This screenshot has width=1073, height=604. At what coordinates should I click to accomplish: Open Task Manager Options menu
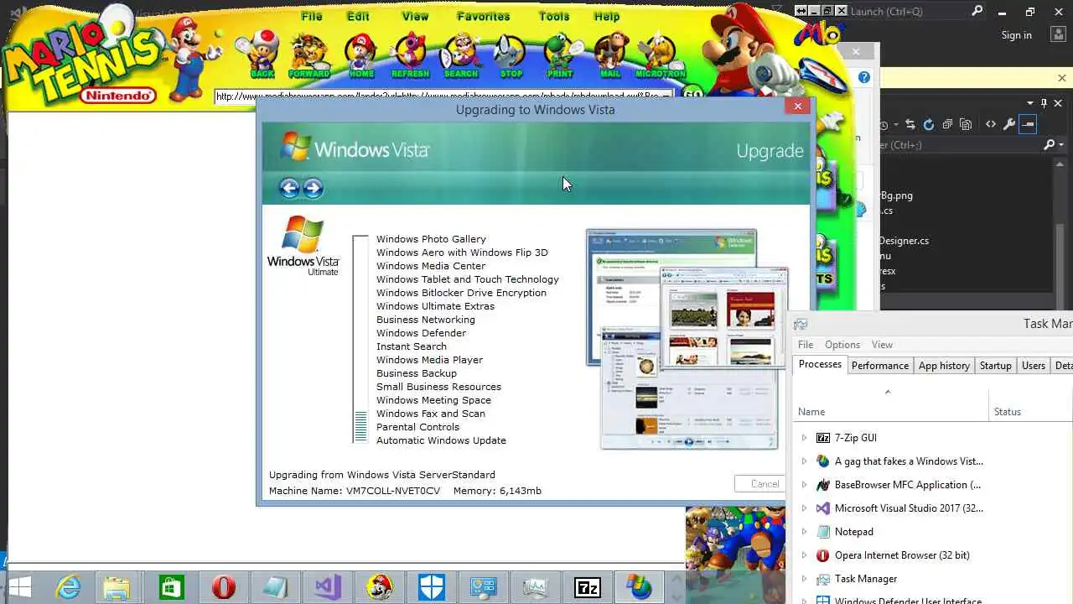click(x=842, y=345)
